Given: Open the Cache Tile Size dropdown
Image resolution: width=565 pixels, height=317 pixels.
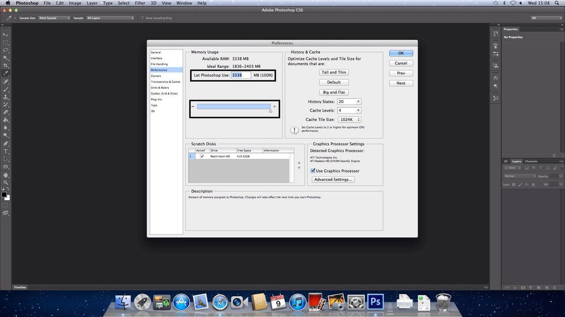Looking at the screenshot, I should pos(349,120).
